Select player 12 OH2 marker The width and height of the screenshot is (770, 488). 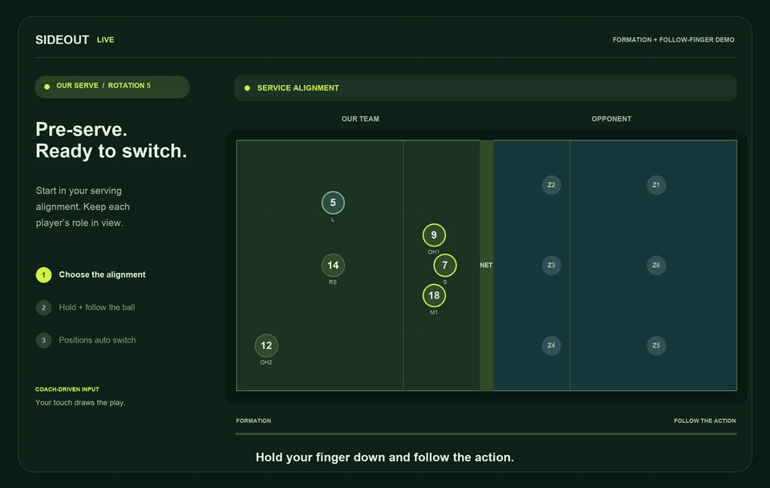point(266,345)
